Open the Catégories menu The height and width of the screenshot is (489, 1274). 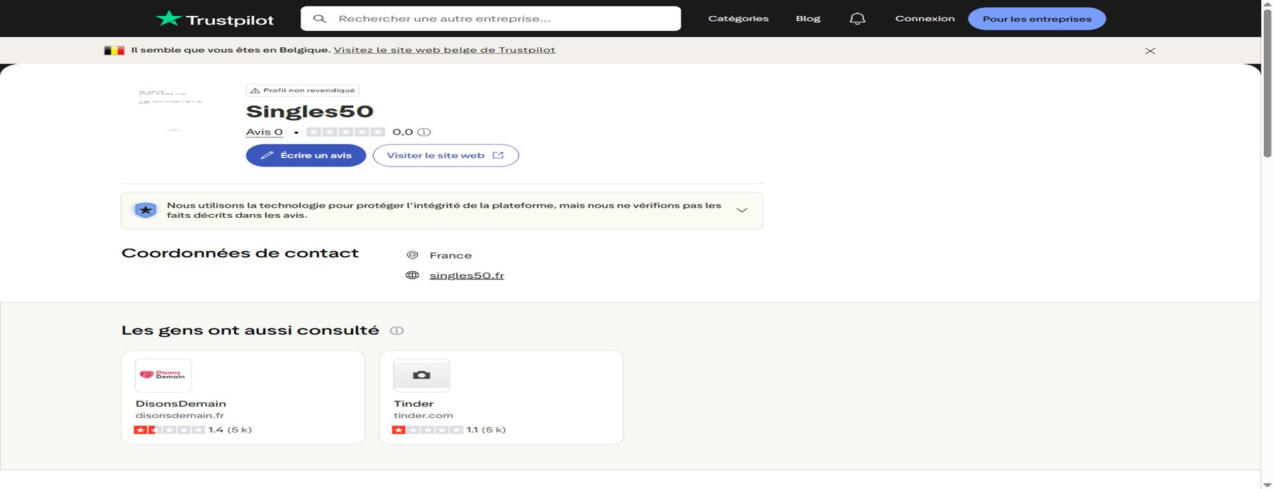738,19
